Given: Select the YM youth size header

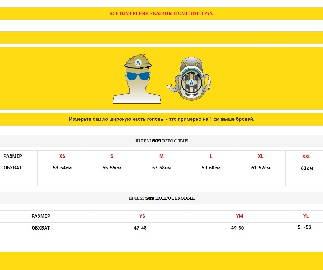Looking at the screenshot, I should (x=239, y=216).
